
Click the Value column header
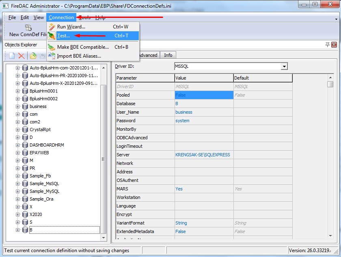(204, 78)
